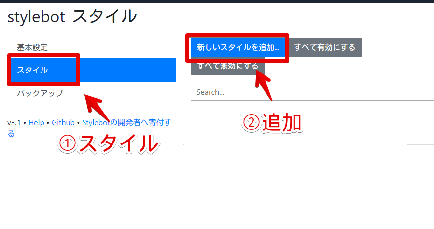Open the Help link
This screenshot has width=434, height=229.
point(36,122)
